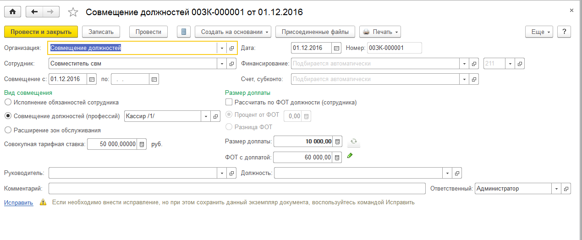Viewport: 582px width, 240px height.
Task: Open calculator for Размер доплаты
Action: [337, 142]
